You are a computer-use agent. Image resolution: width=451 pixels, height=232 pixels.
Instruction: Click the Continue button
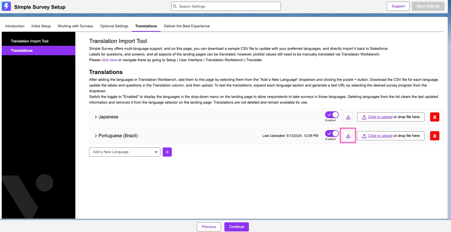click(237, 227)
